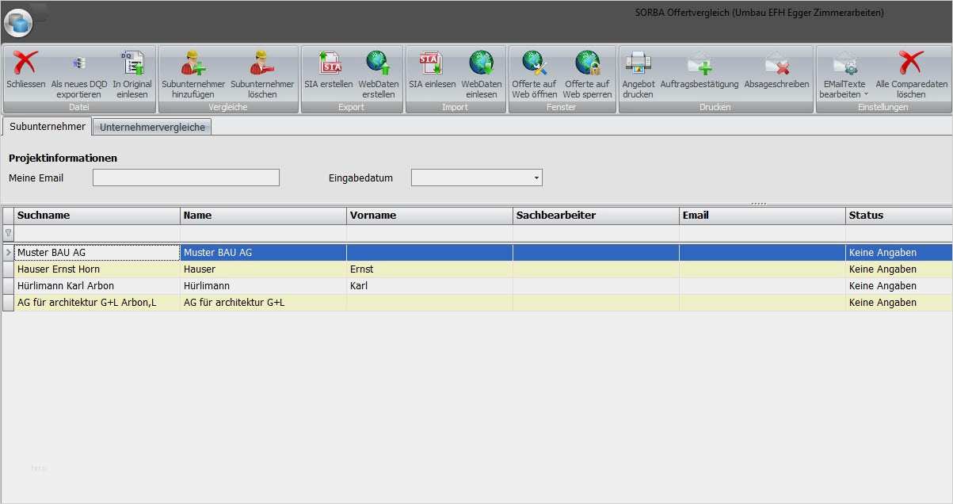This screenshot has height=504, width=953.
Task: Click Subunternehmer hinzufügen icon
Action: (x=193, y=63)
